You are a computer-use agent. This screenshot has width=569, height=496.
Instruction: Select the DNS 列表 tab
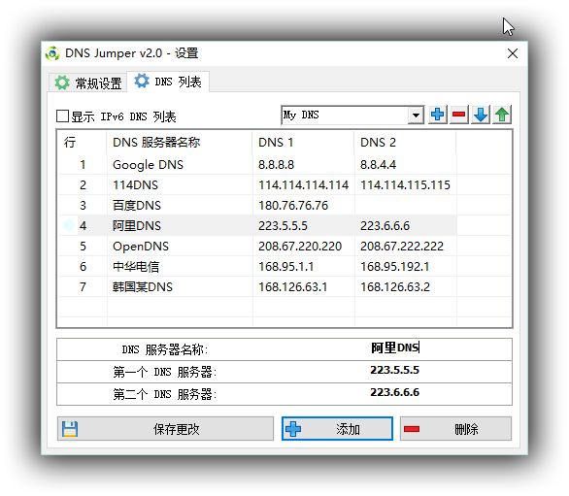168,82
